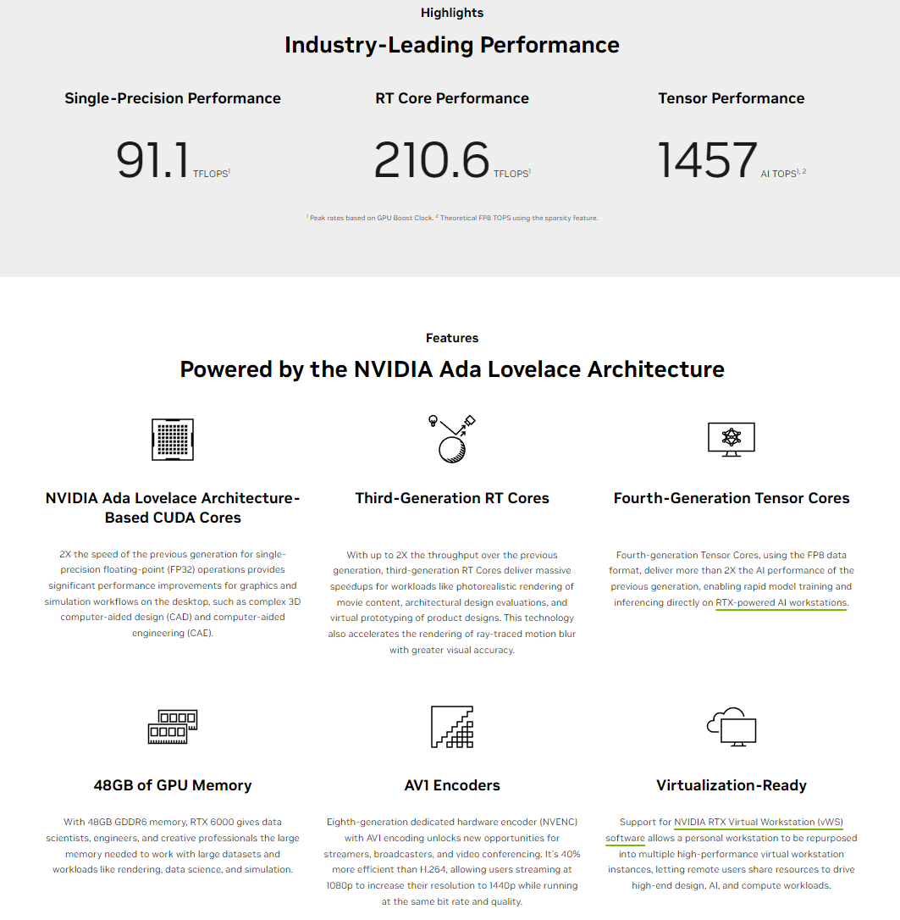Click NVIDIA Ada Lovelace Architecture-Based CUDA Cores title
Screen dimensions: 900x920
pyautogui.click(x=173, y=507)
